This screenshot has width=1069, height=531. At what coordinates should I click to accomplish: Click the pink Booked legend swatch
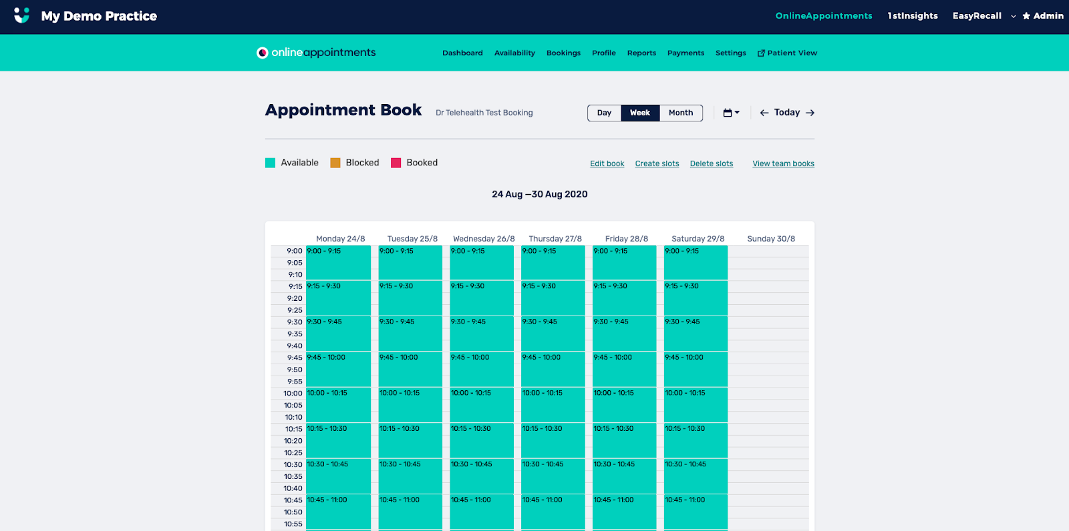pyautogui.click(x=396, y=163)
